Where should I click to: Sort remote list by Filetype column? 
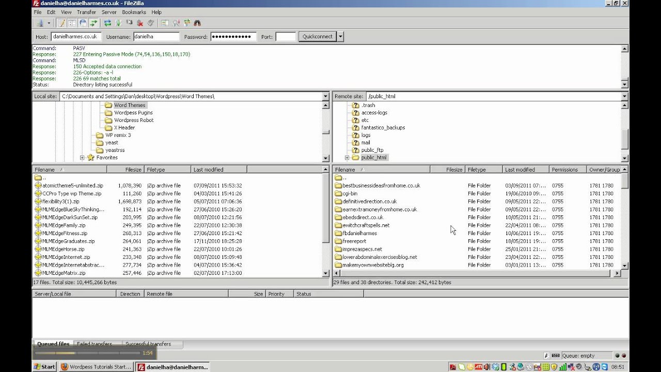[484, 169]
